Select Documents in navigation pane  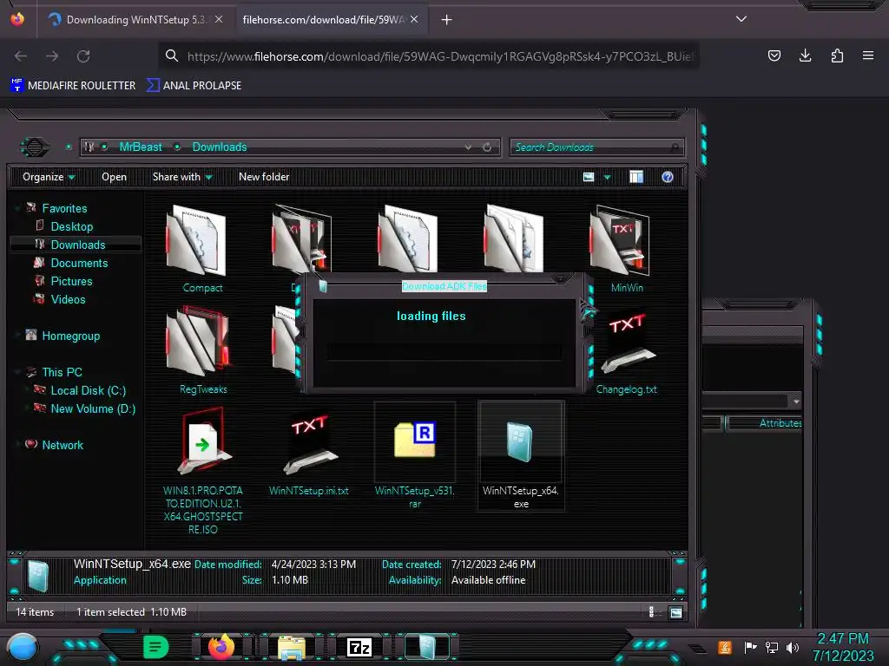pyautogui.click(x=78, y=263)
